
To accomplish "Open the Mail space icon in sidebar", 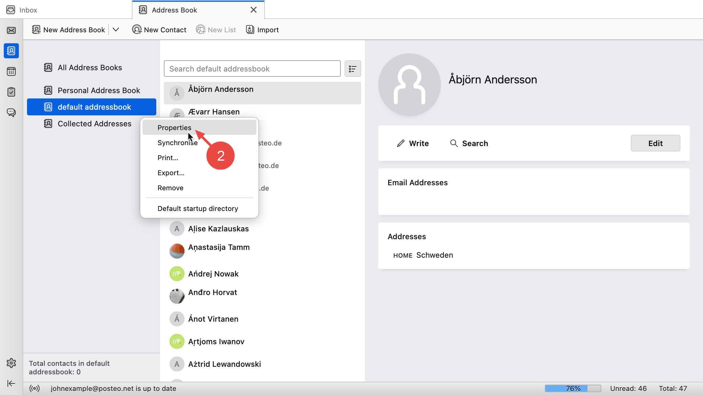I will coord(11,30).
